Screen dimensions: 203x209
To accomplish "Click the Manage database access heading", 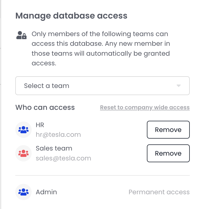I will pyautogui.click(x=71, y=16).
